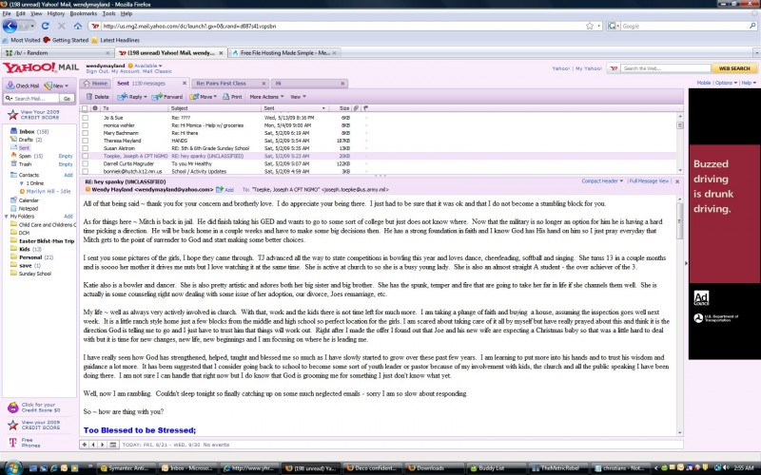Screen dimensions: 761x475
Task: Click the WEB SEARCH button
Action: tap(733, 68)
